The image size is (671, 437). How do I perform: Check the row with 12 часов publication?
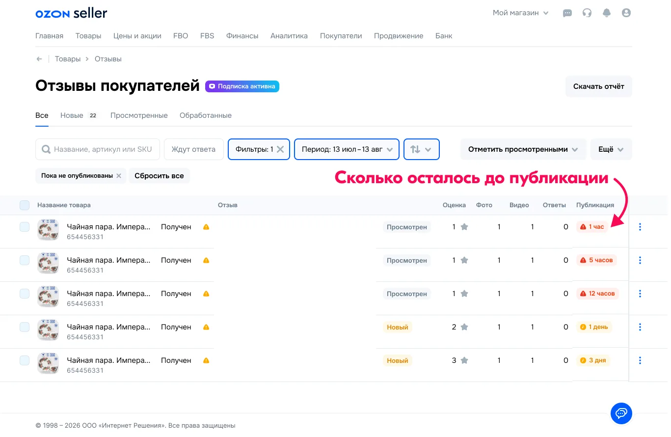point(25,294)
